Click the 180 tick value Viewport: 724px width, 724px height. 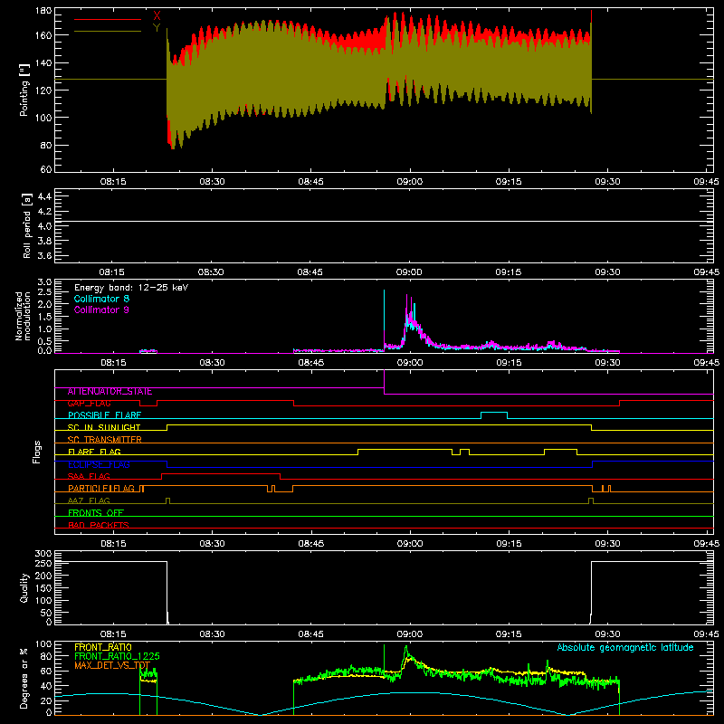pos(43,11)
